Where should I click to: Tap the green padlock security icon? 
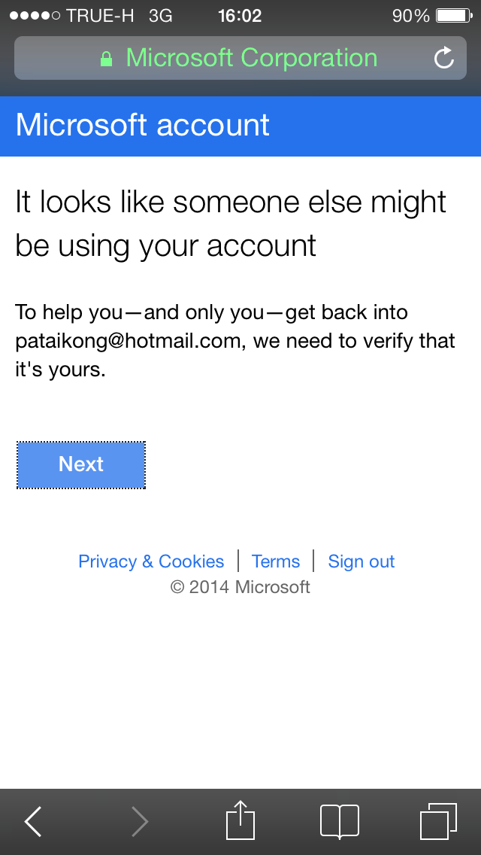pos(107,59)
